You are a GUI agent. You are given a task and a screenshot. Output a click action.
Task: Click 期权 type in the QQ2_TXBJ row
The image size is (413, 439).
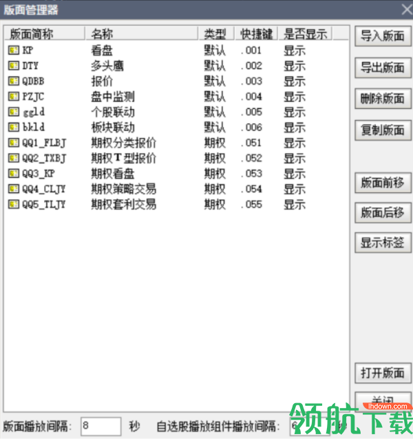pos(215,159)
